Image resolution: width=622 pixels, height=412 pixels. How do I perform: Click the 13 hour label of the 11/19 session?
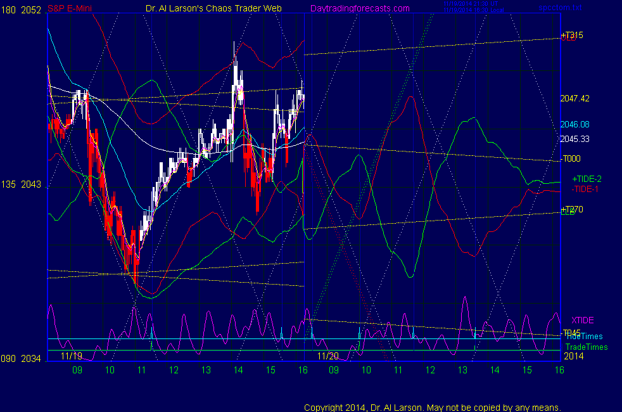[206, 370]
